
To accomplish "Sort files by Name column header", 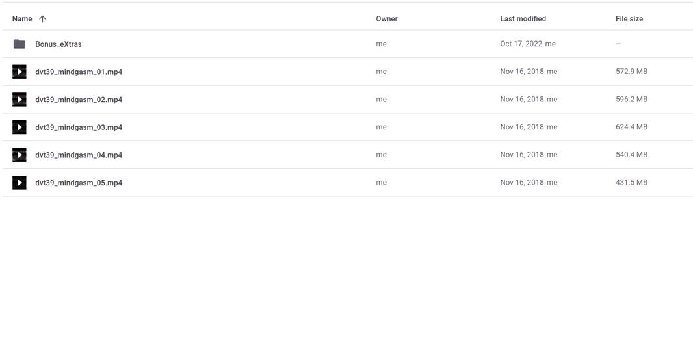I will click(x=22, y=19).
